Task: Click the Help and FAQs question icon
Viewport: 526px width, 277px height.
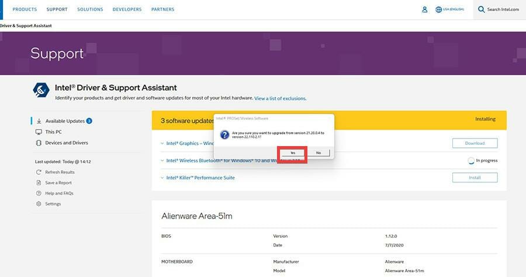Action: pyautogui.click(x=39, y=193)
